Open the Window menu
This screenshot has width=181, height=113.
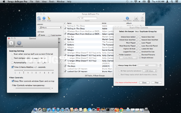[61, 2]
